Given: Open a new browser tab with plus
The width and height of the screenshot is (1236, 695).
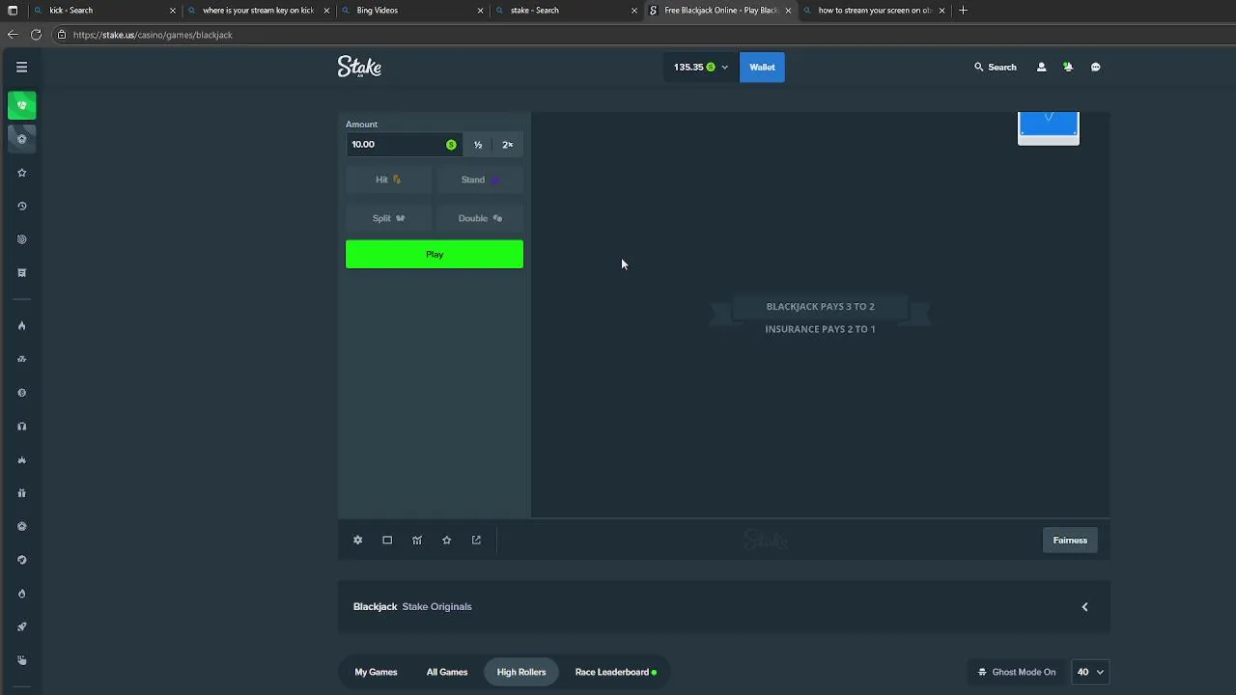Looking at the screenshot, I should pos(963,11).
